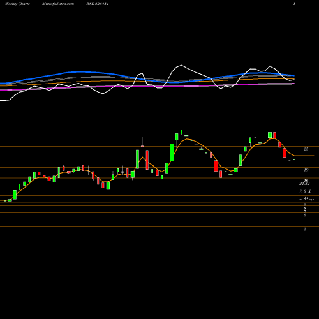The image size is (319, 319).
Task: Click the price level label '16'
Action: (x=306, y=180)
